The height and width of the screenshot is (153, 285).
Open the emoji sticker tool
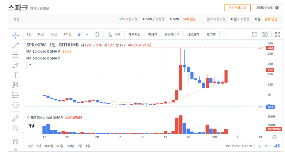click(15, 105)
